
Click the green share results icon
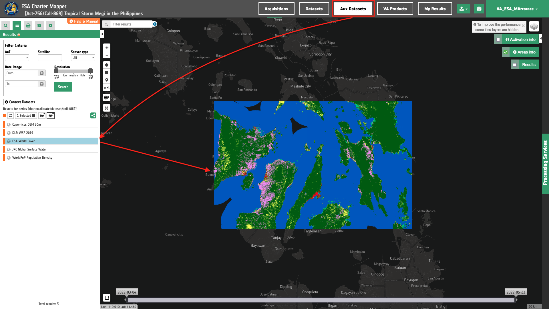(93, 115)
